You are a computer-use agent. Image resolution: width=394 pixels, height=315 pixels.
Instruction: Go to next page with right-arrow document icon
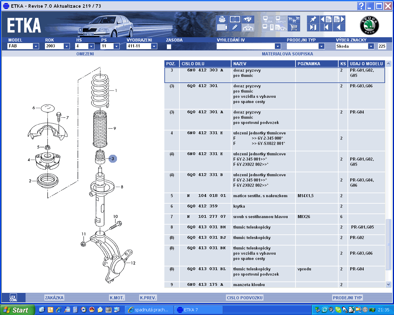tap(339, 19)
